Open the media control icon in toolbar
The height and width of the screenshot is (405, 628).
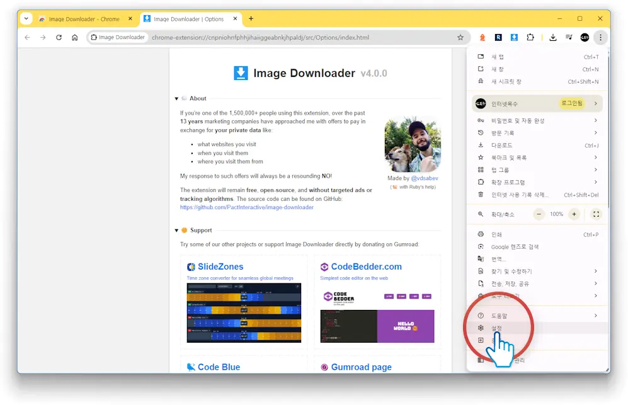tap(569, 37)
